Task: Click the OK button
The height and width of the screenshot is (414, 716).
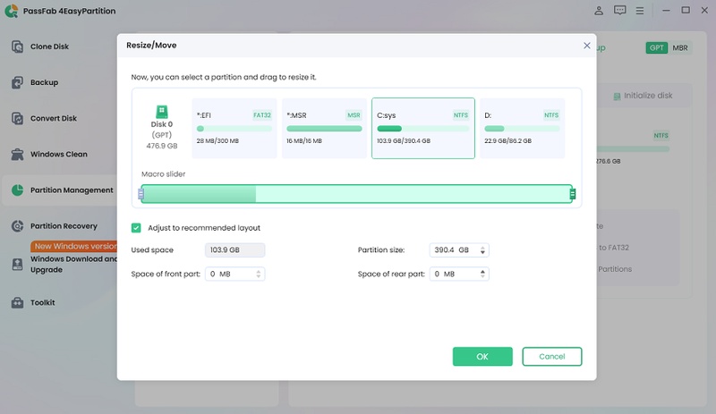Action: [x=482, y=357]
